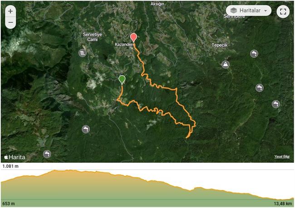The image size is (295, 208).
Task: Enter fullscreen map view
Action: click(x=283, y=11)
